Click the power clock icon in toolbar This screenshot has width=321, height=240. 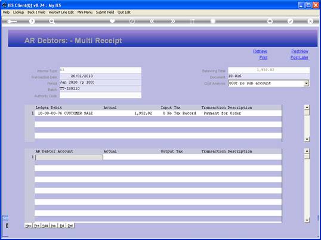click(x=132, y=21)
